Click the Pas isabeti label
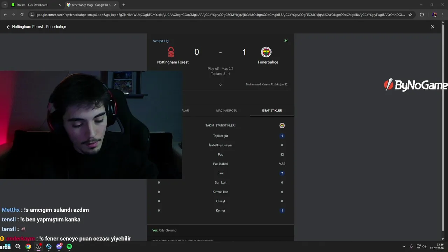Viewport: 448px width, 252px height. pos(220,164)
